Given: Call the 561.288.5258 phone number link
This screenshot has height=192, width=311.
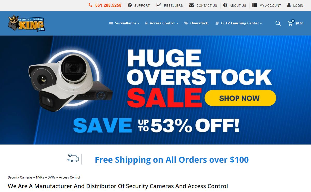Looking at the screenshot, I should tap(108, 5).
